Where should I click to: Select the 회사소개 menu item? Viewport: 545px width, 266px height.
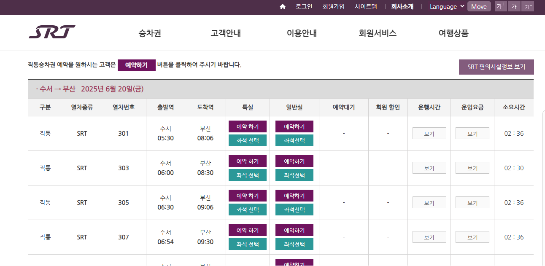402,6
